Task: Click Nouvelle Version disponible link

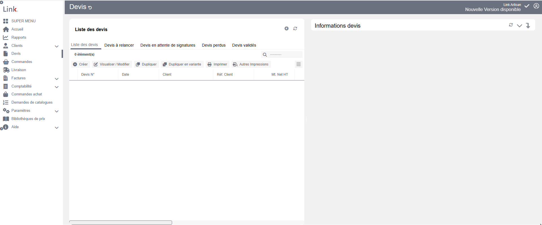Action: pyautogui.click(x=493, y=10)
